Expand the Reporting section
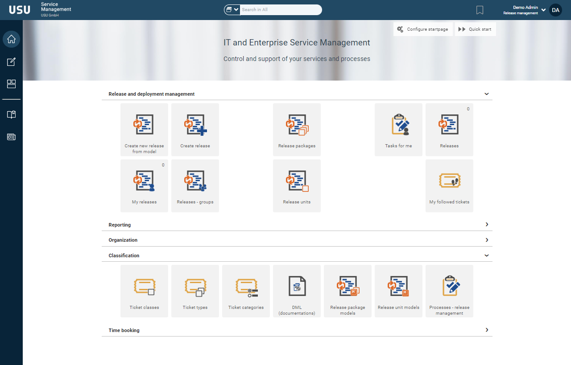 (487, 225)
